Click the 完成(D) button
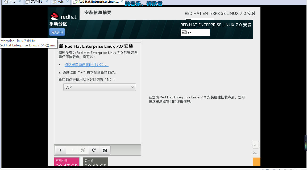The width and height of the screenshot is (307, 170). point(57,32)
